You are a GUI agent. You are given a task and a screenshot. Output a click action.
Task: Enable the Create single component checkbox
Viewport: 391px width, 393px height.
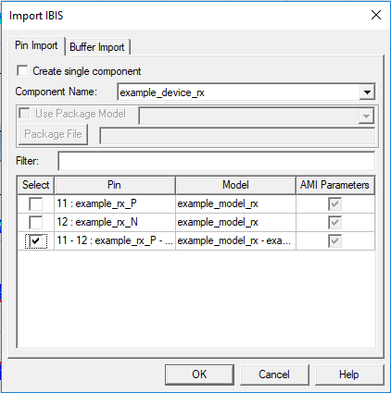[x=22, y=71]
